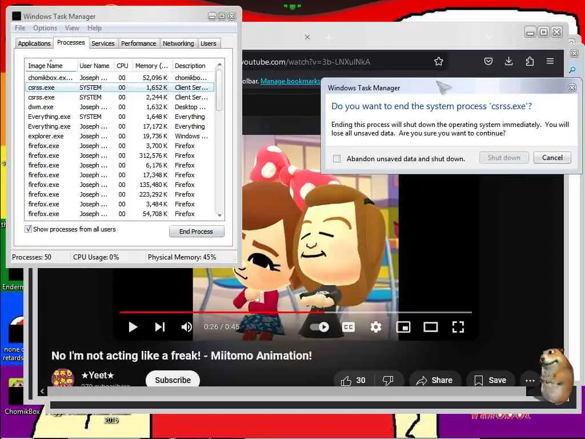Select the Everything.exe row owned by SYSTEM
The image size is (585, 439).
point(119,117)
